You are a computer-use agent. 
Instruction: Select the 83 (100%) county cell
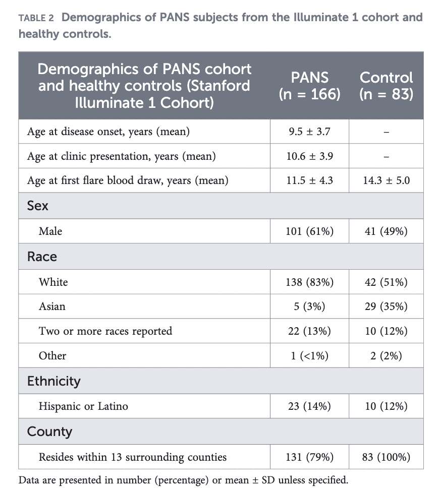pyautogui.click(x=386, y=457)
